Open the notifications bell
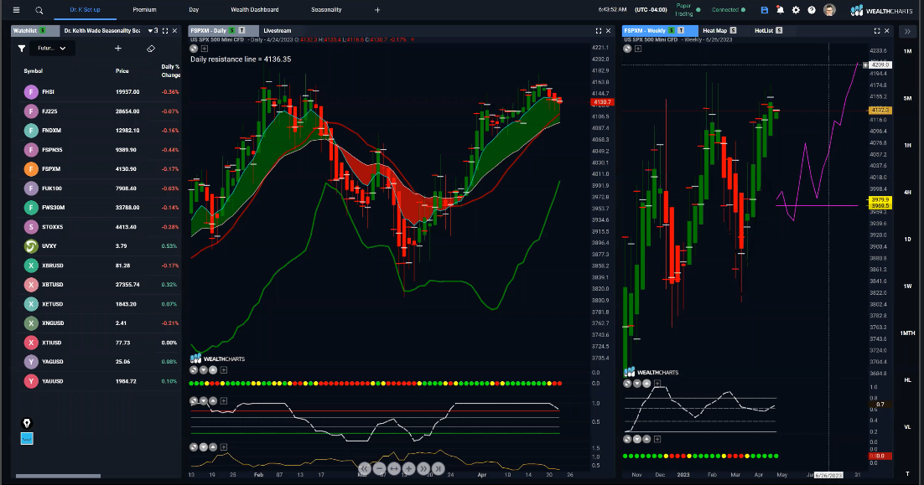 pos(781,10)
